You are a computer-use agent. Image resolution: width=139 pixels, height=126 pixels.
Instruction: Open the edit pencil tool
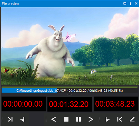tap(132, 119)
